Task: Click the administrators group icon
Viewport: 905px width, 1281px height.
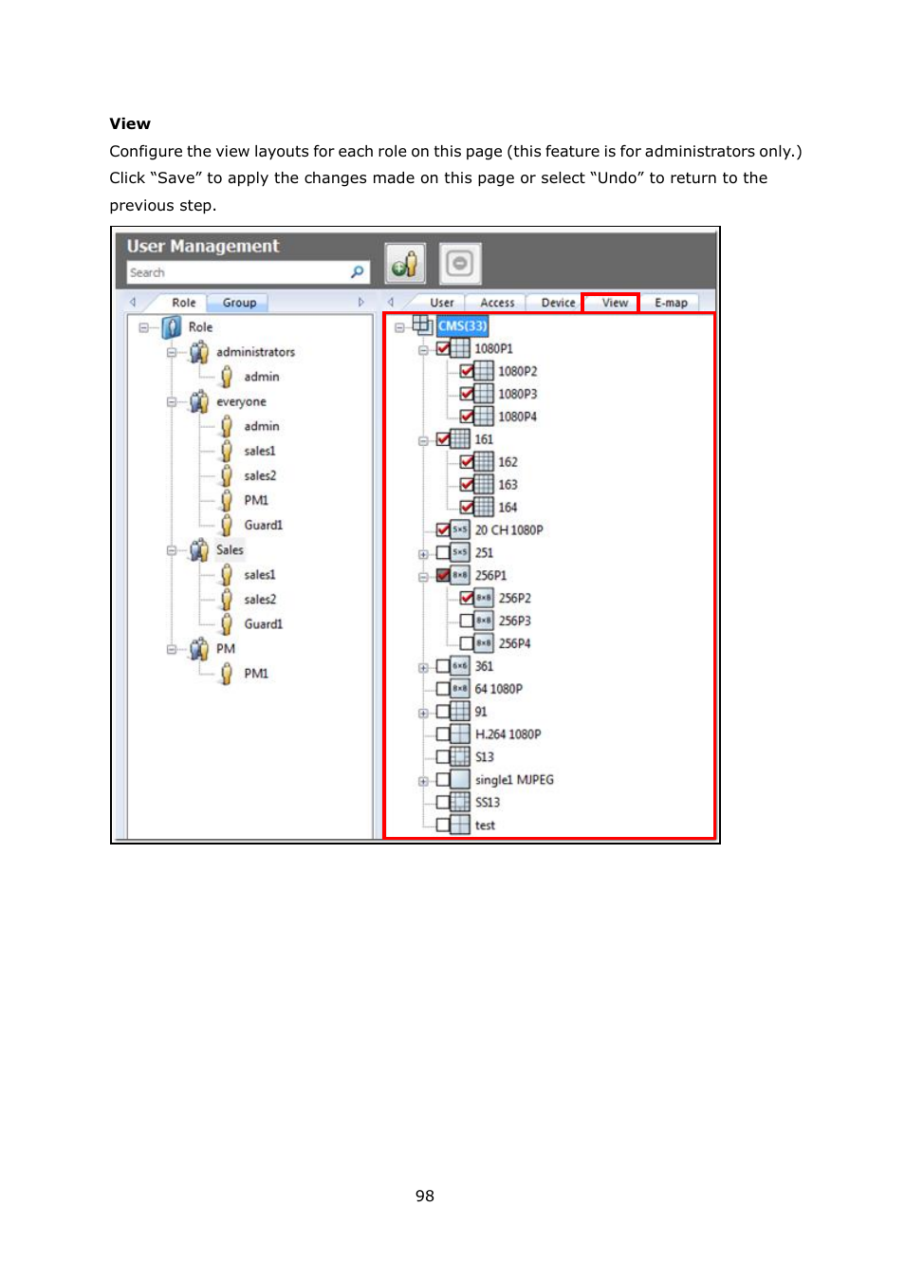Action: tap(199, 352)
